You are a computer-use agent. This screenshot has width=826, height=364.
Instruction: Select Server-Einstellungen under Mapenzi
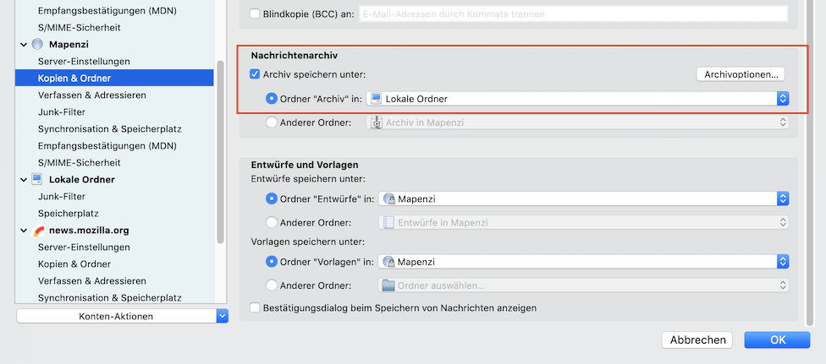pos(84,61)
